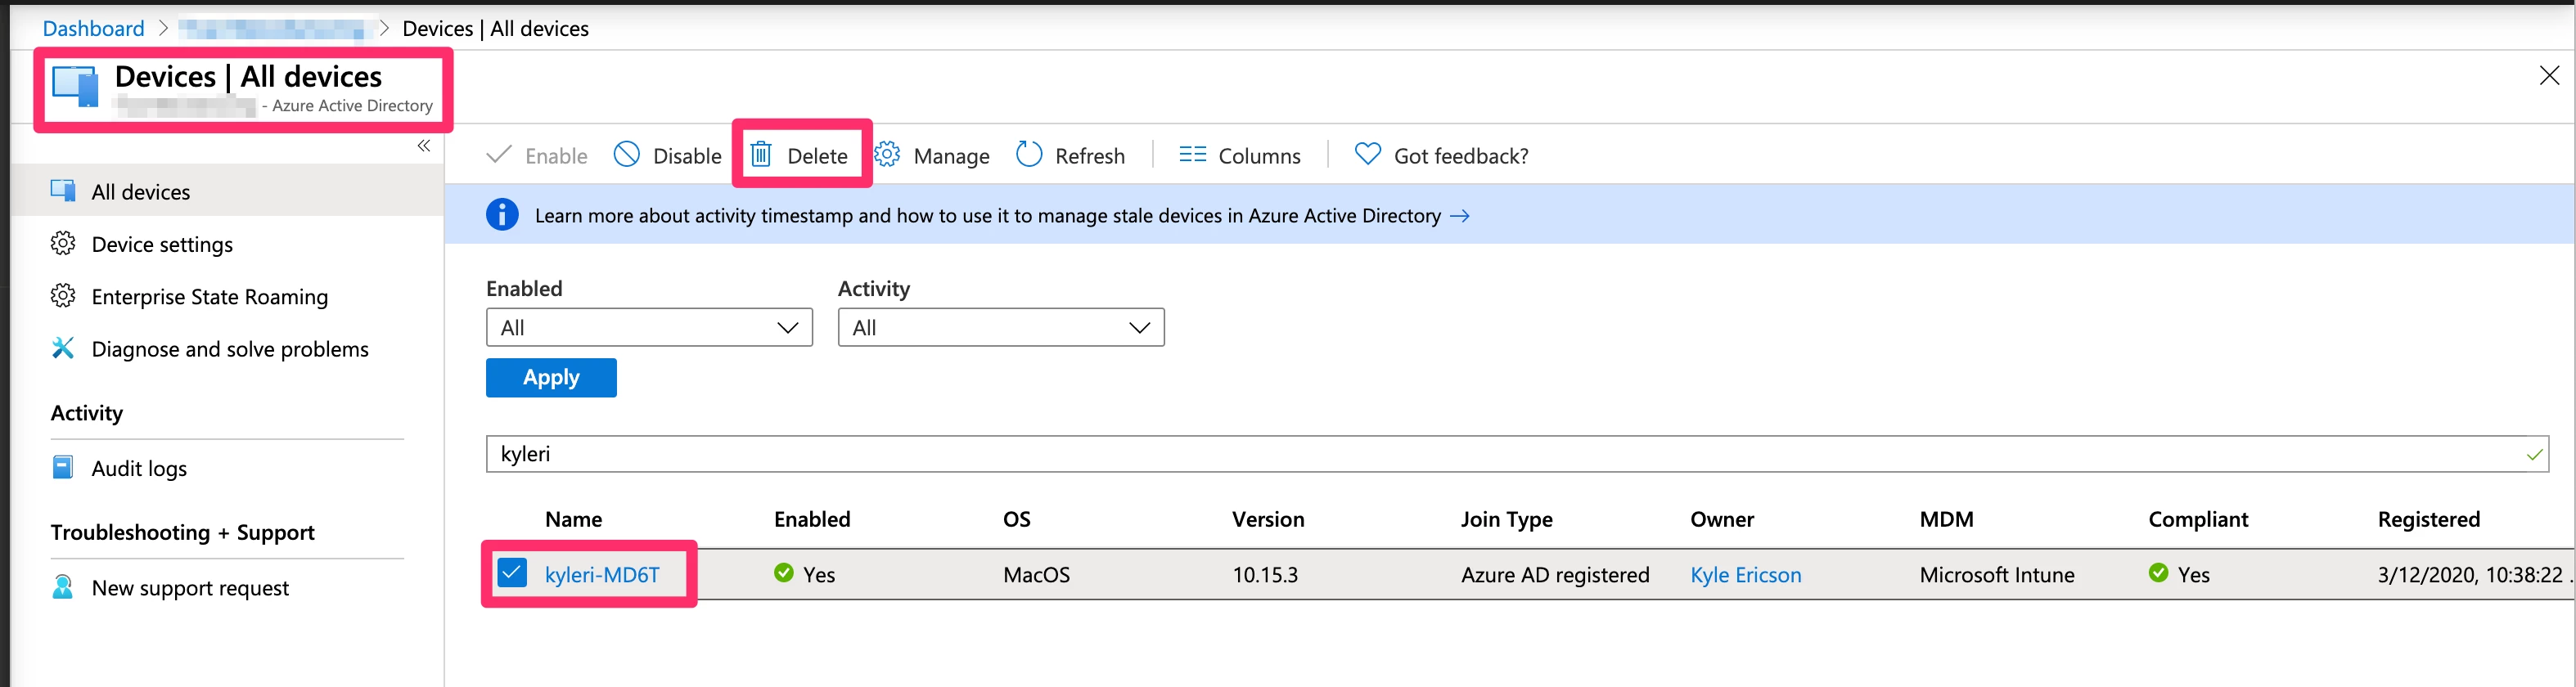Click the Columns toolbar label
The width and height of the screenshot is (2576, 687).
[1259, 156]
